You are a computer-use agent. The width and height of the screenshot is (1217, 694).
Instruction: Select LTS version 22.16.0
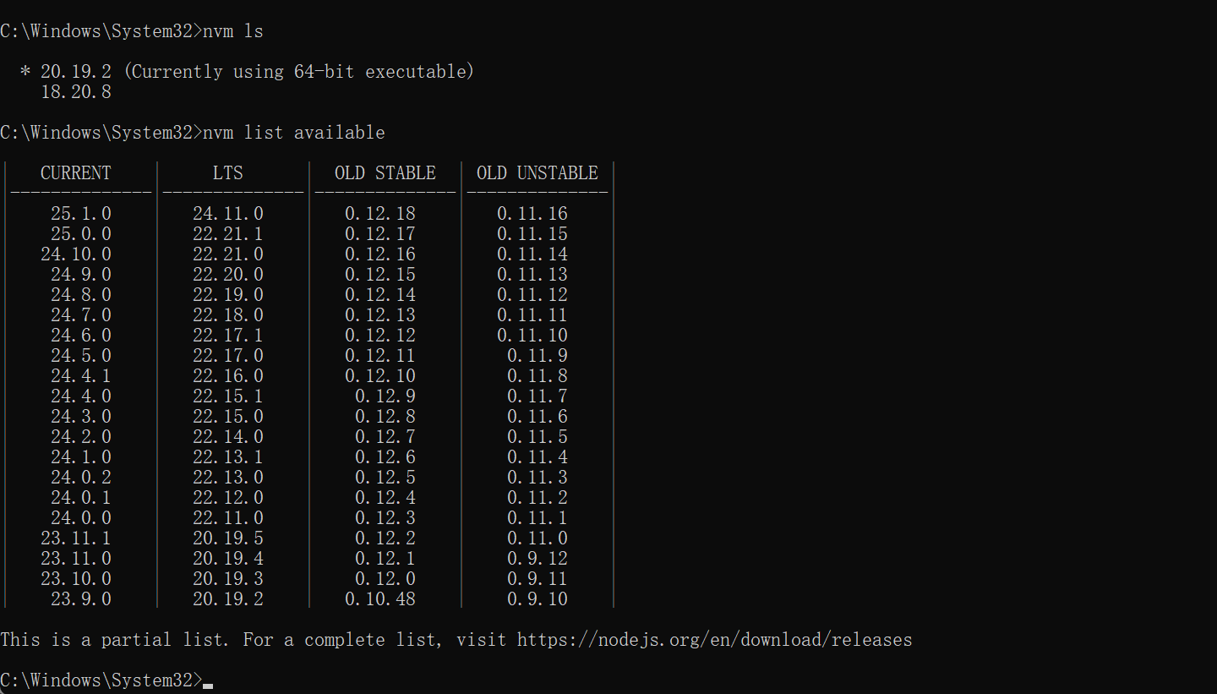click(x=228, y=376)
